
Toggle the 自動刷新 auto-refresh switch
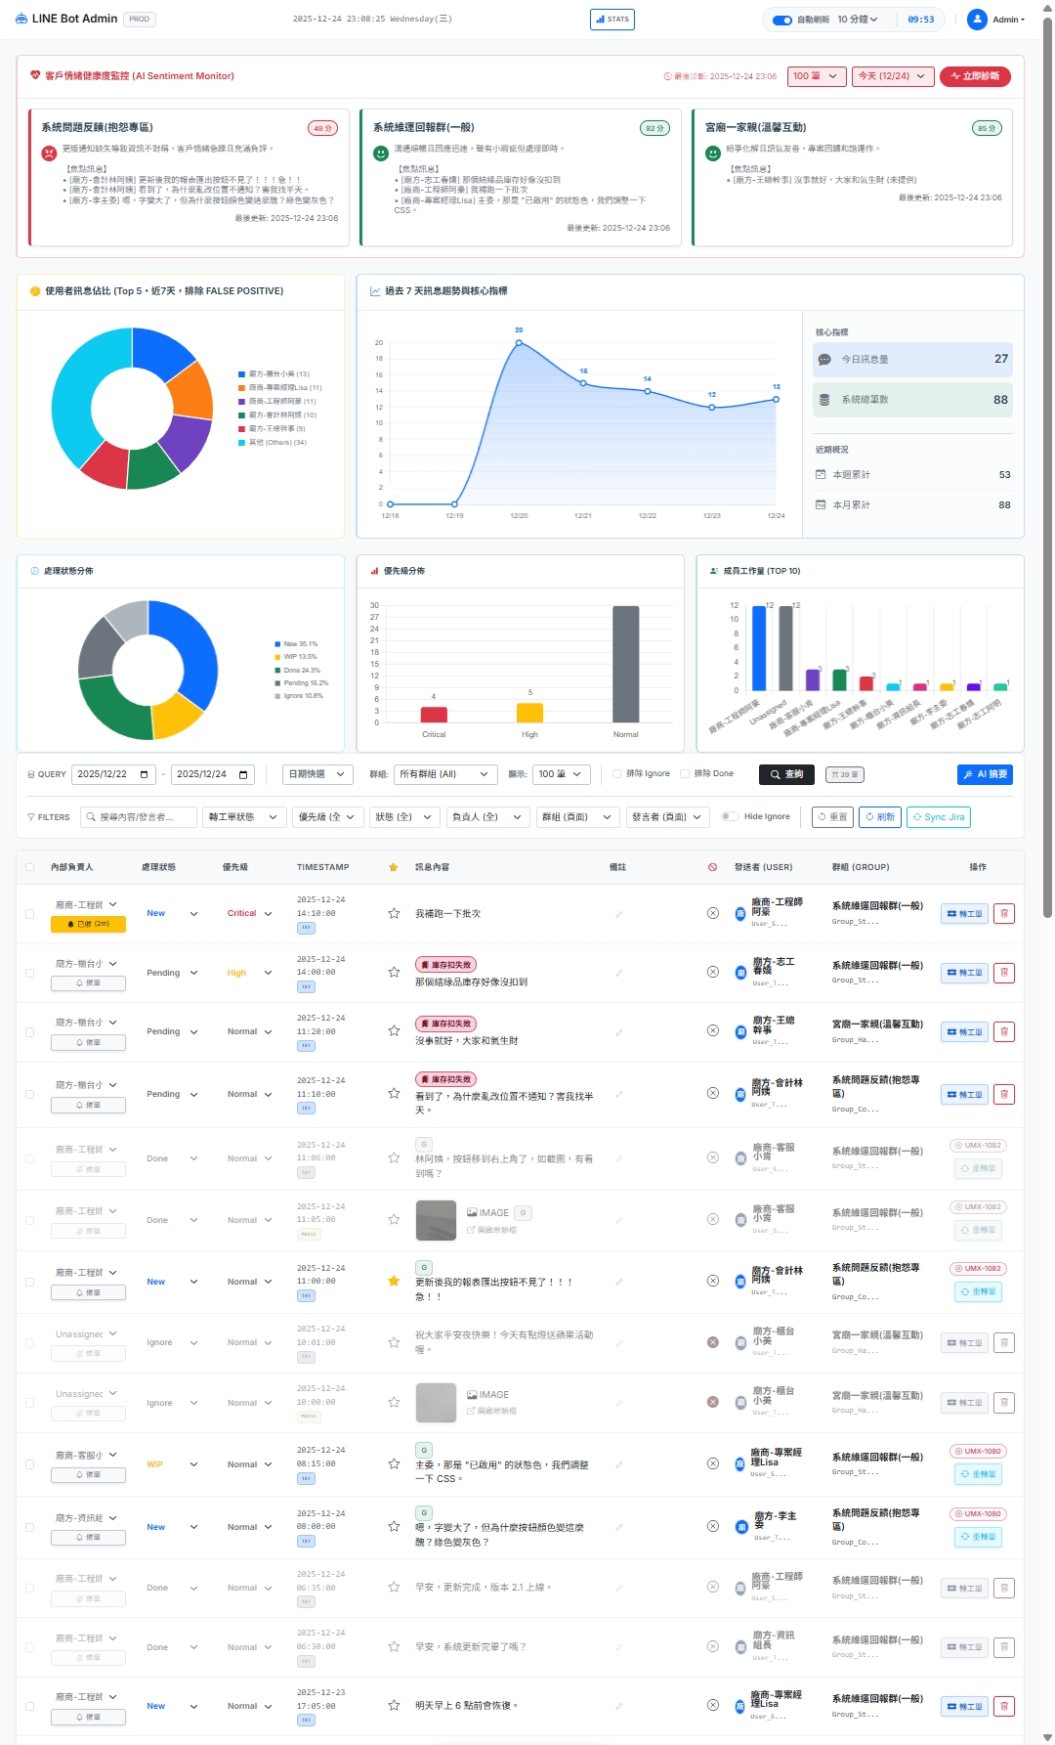(781, 20)
